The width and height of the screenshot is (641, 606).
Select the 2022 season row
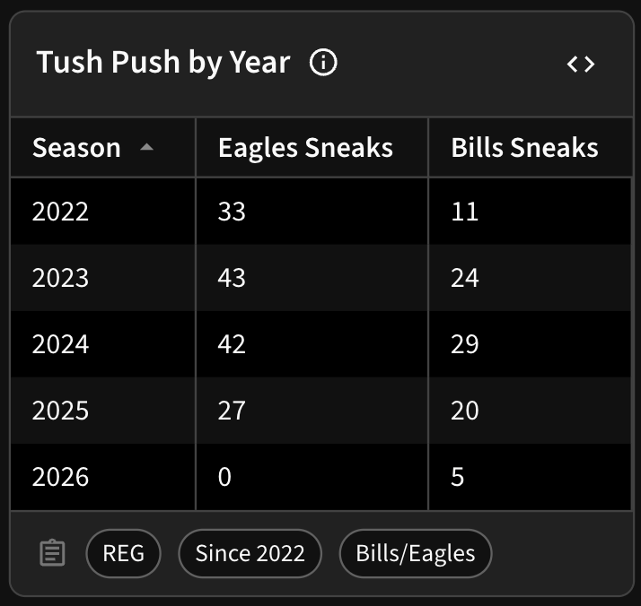(x=320, y=212)
